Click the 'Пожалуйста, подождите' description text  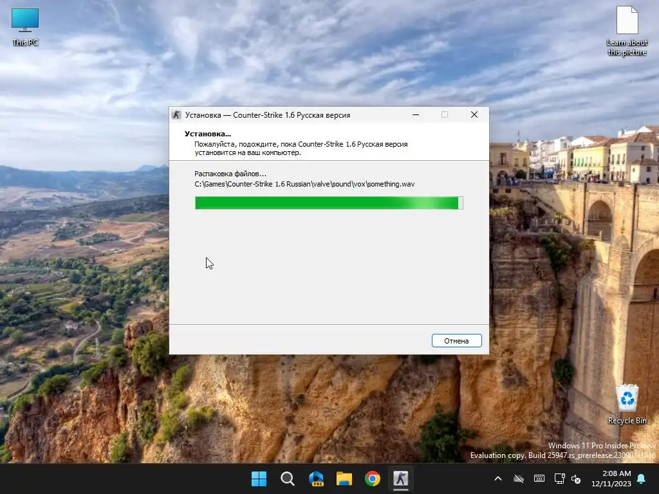tap(301, 149)
